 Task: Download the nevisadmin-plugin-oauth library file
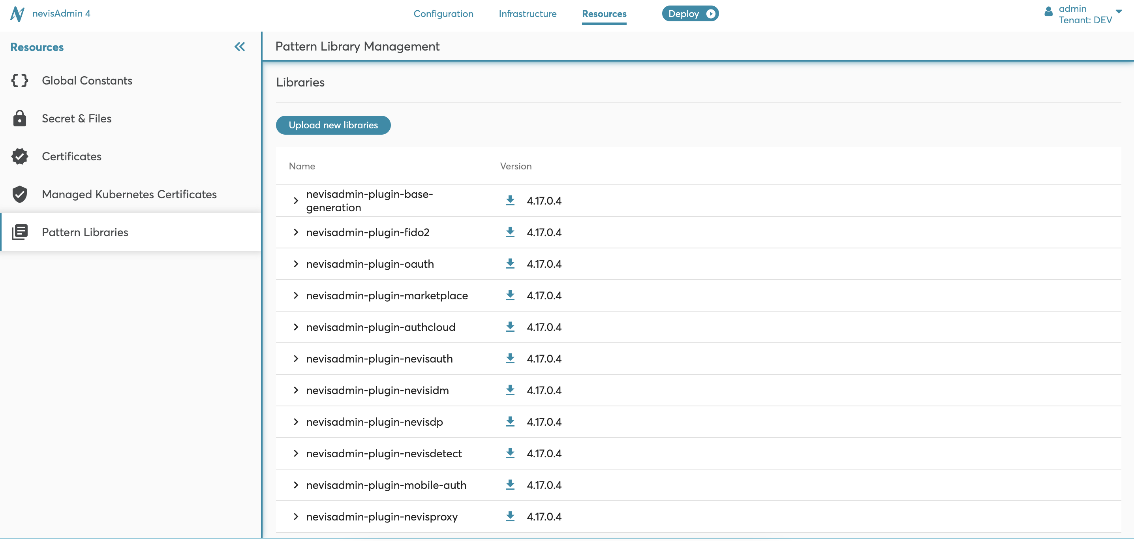[510, 264]
